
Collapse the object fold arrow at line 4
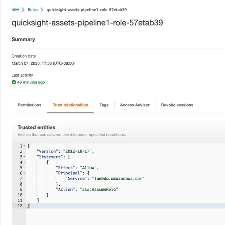tap(24, 162)
